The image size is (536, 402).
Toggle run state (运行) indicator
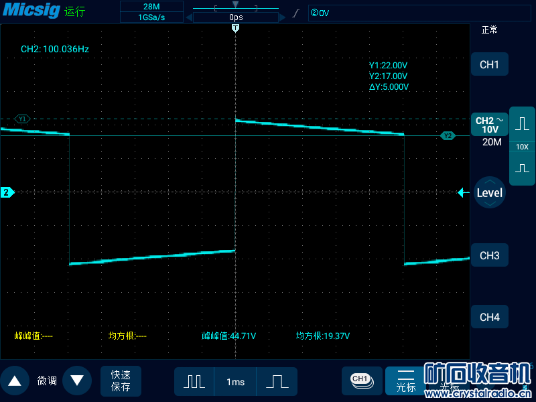[x=74, y=11]
